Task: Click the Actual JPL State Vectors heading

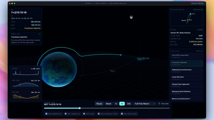Action: tap(181, 33)
